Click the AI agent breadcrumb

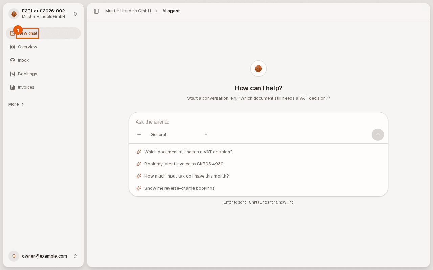[x=171, y=11]
